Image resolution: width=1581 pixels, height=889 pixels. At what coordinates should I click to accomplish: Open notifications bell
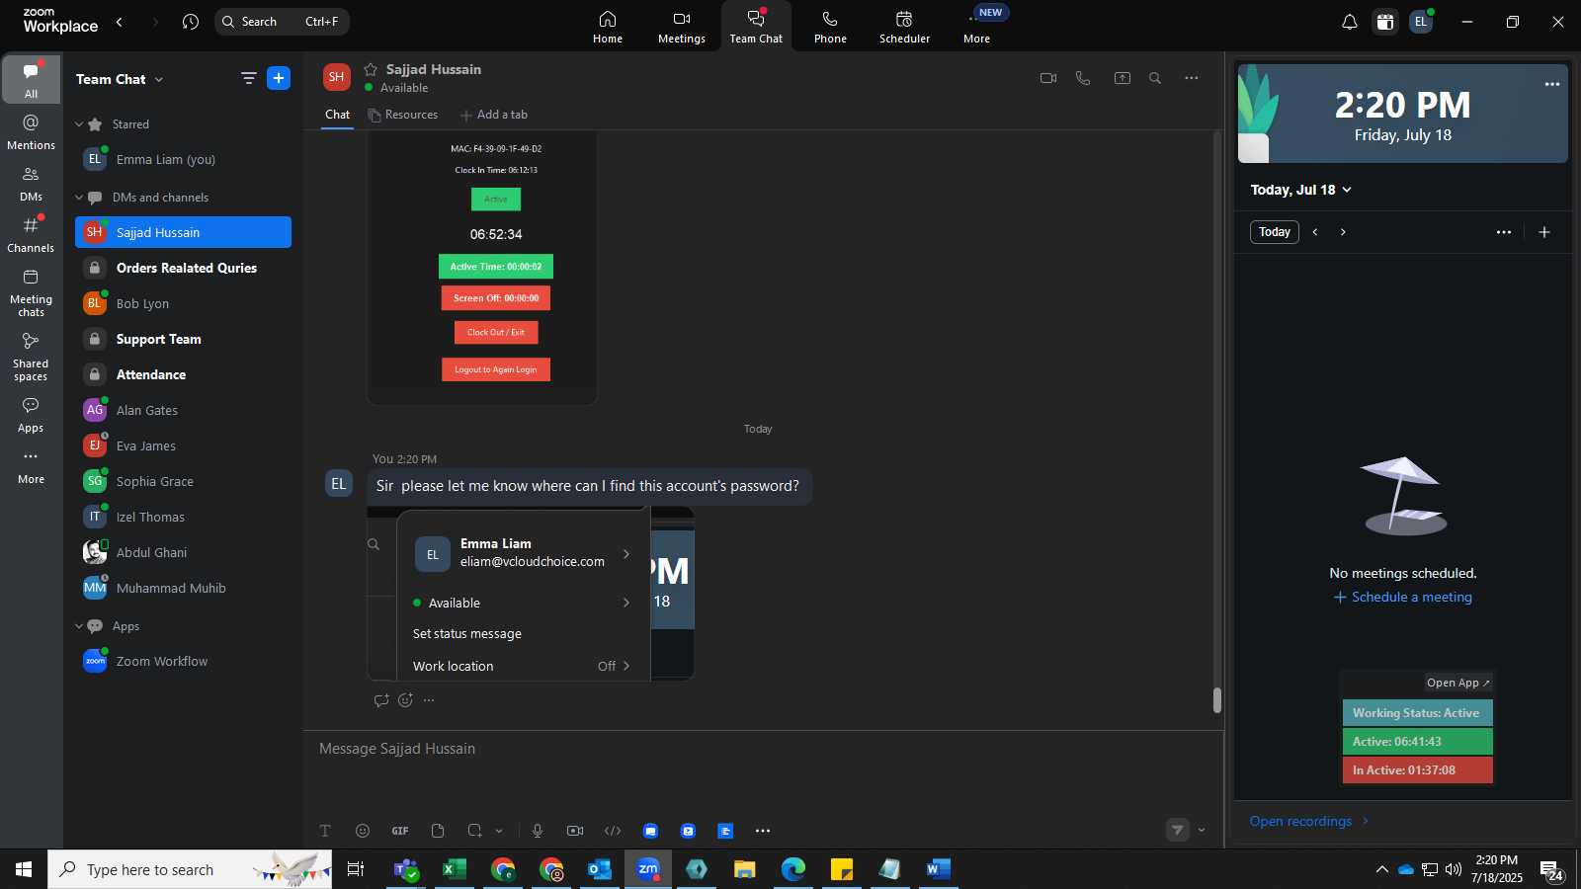pyautogui.click(x=1349, y=22)
